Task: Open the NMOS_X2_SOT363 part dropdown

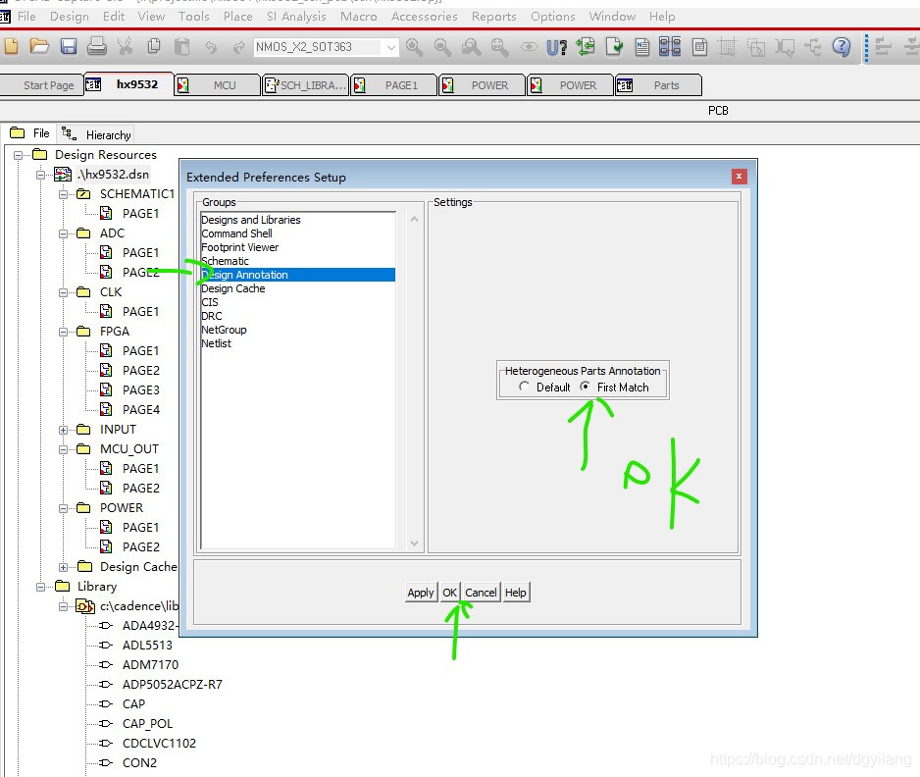Action: [x=390, y=46]
